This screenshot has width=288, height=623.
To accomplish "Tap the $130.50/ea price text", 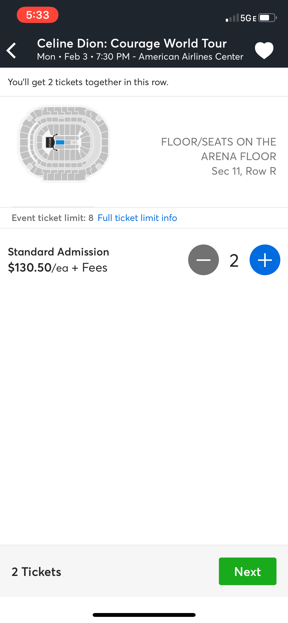I will tap(58, 268).
